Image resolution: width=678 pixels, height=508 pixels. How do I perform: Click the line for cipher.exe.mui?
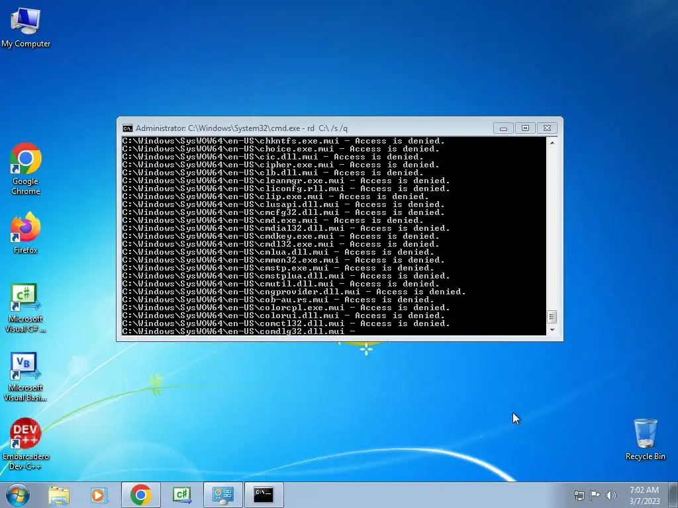[x=281, y=165]
